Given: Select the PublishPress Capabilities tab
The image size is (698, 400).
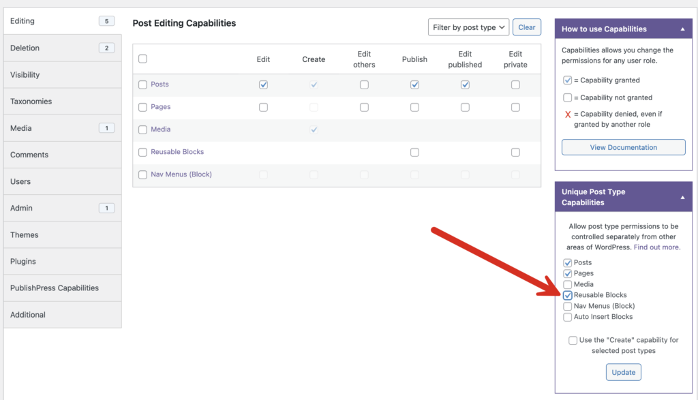Looking at the screenshot, I should coord(55,288).
